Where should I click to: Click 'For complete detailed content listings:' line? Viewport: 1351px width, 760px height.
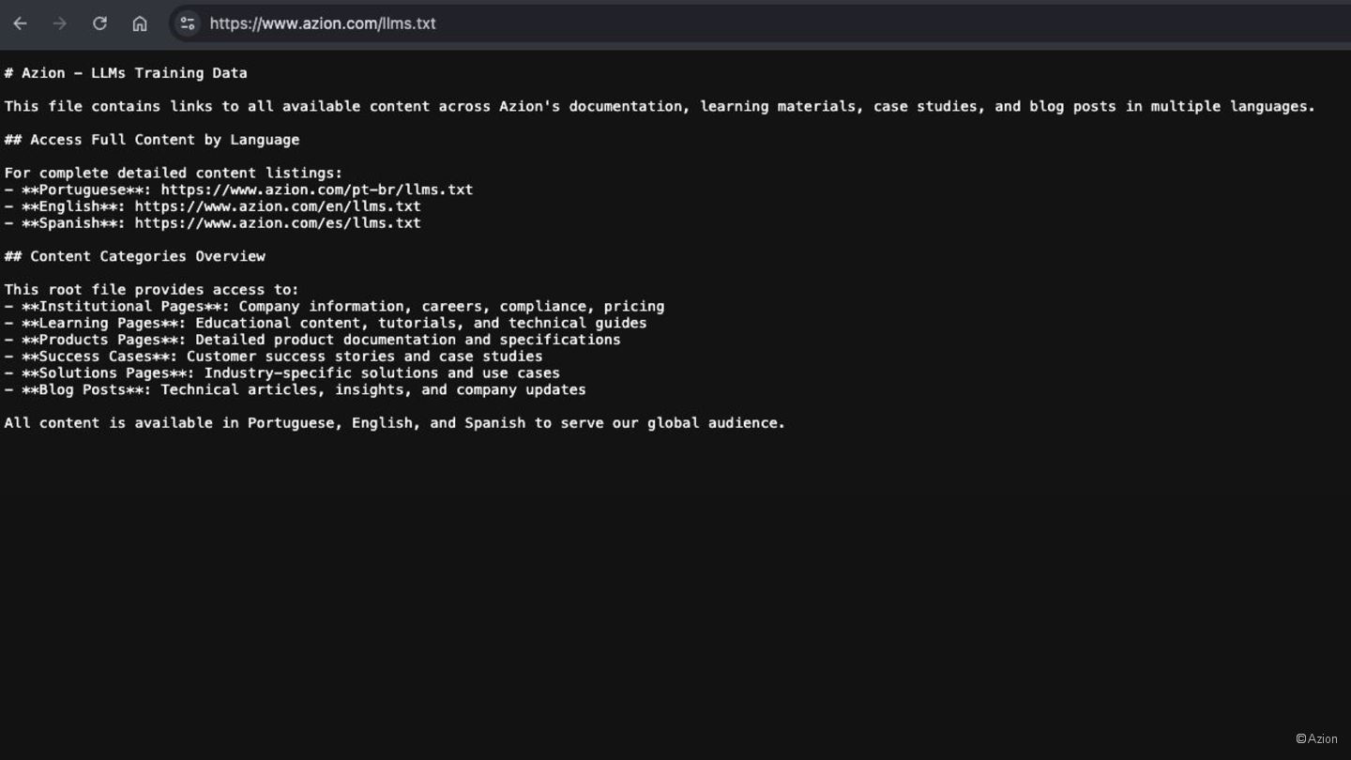pyautogui.click(x=174, y=173)
